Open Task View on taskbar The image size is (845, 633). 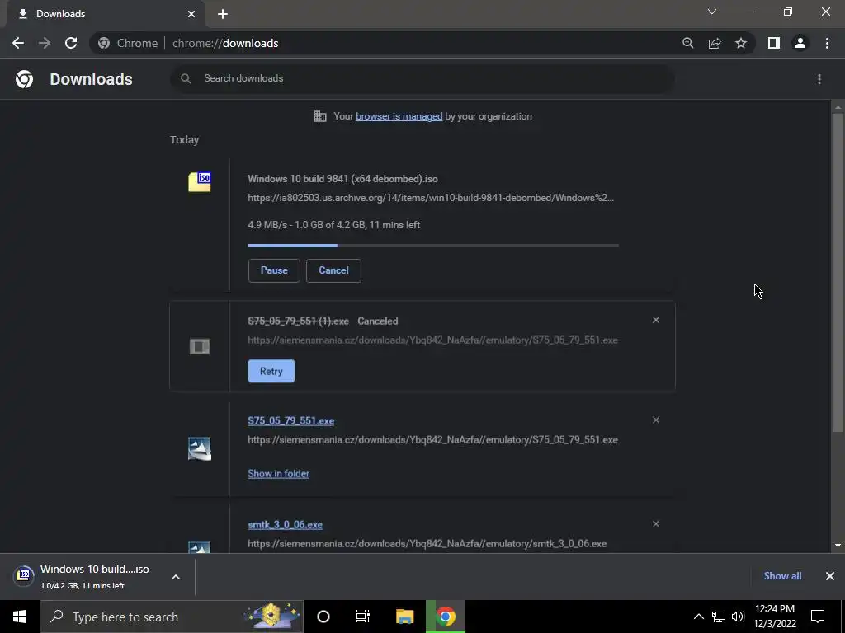tap(363, 617)
